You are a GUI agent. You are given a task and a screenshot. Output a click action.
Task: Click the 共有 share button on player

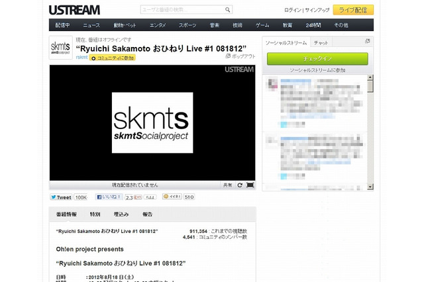pos(227,185)
